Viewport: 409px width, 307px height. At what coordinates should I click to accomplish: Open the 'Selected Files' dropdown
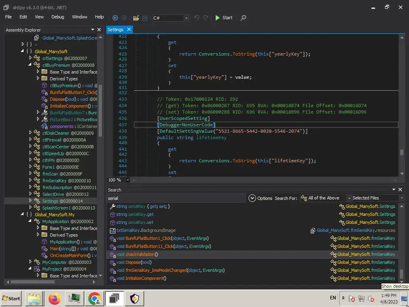[x=401, y=198]
